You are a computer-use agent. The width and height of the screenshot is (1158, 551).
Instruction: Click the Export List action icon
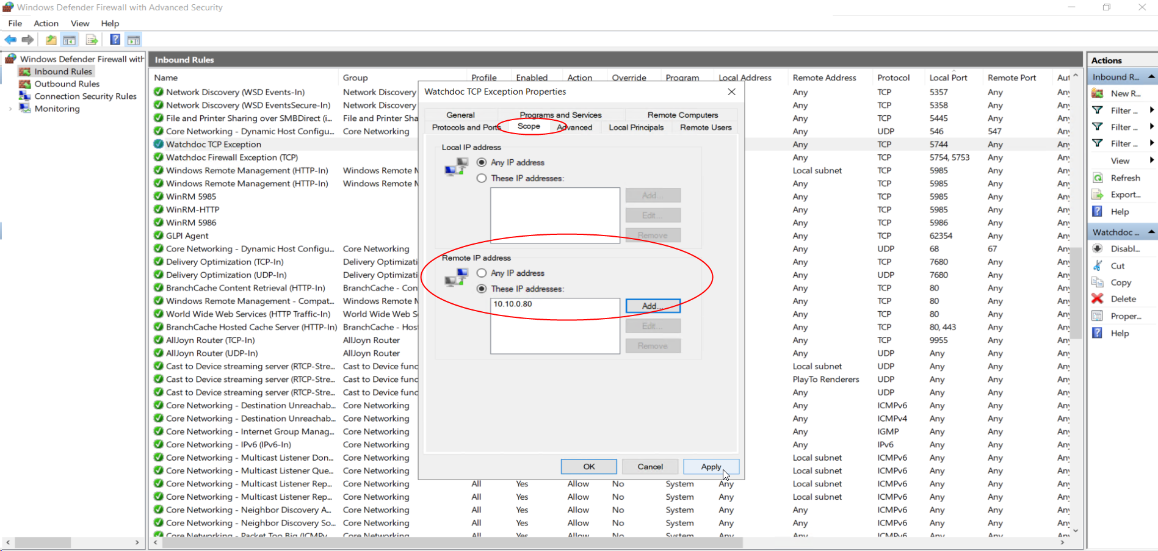click(x=1097, y=195)
